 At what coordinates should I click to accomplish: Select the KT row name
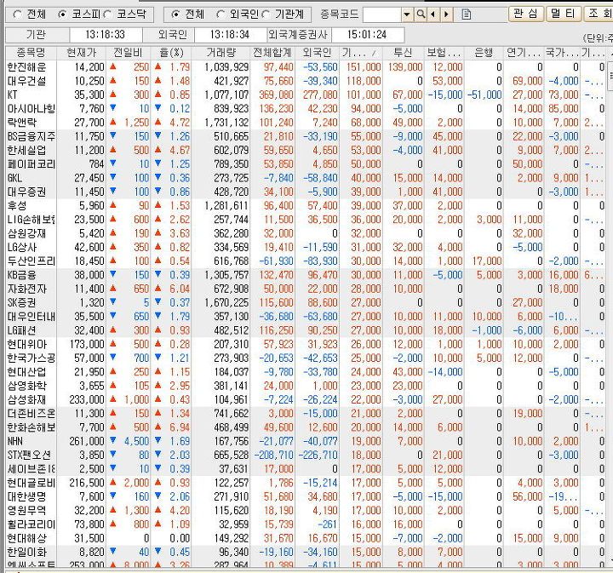pos(12,95)
